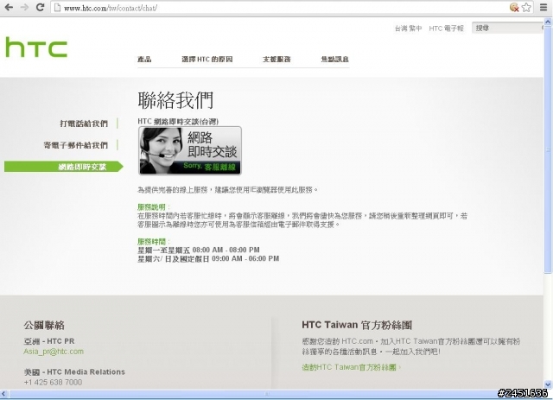Click the 服務說明 label
Image resolution: width=553 pixels, height=400 pixels.
(154, 207)
